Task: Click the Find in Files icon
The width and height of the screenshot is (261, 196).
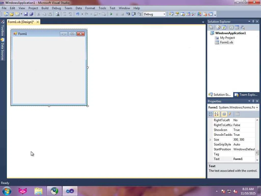Action: click(57, 14)
